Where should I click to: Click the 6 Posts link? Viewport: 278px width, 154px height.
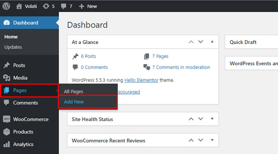(88, 56)
